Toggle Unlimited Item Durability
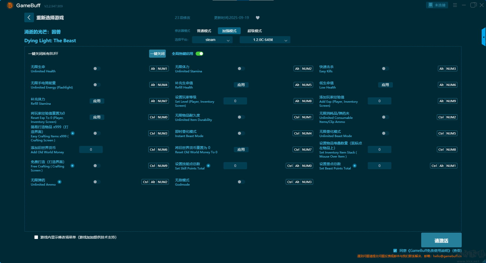This screenshot has width=486, height=263. (x=241, y=117)
